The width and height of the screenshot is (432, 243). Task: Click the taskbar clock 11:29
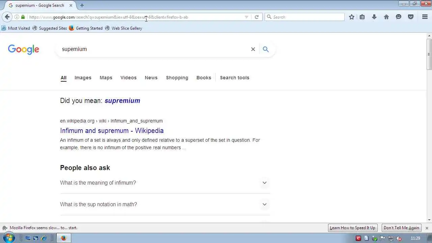[415, 238]
